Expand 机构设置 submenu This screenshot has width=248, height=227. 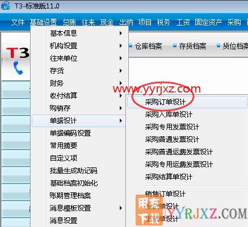coord(78,46)
